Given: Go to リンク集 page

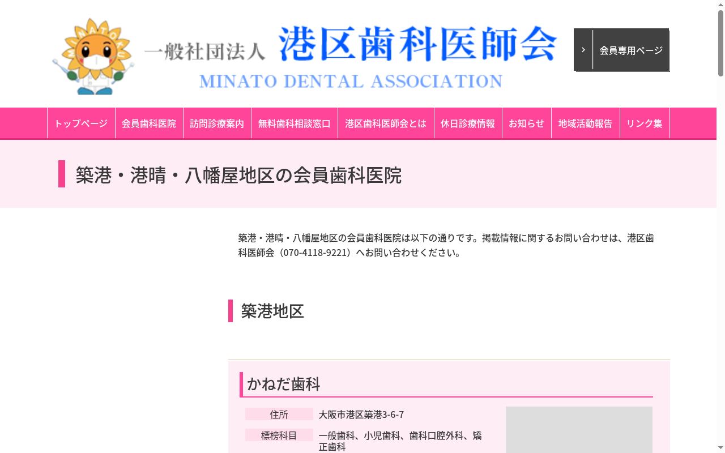Looking at the screenshot, I should (x=645, y=123).
